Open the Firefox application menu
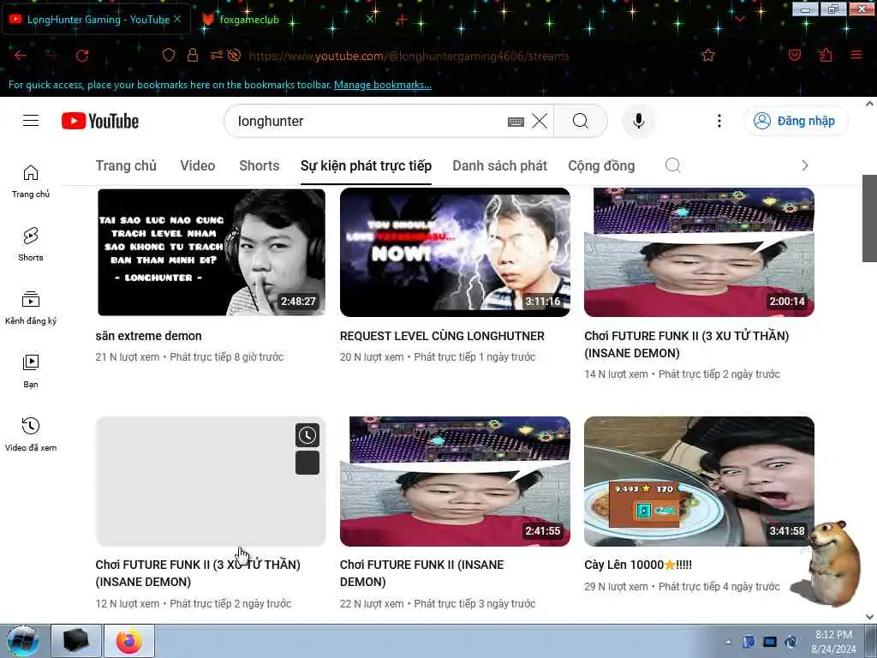The height and width of the screenshot is (658, 877). [856, 55]
